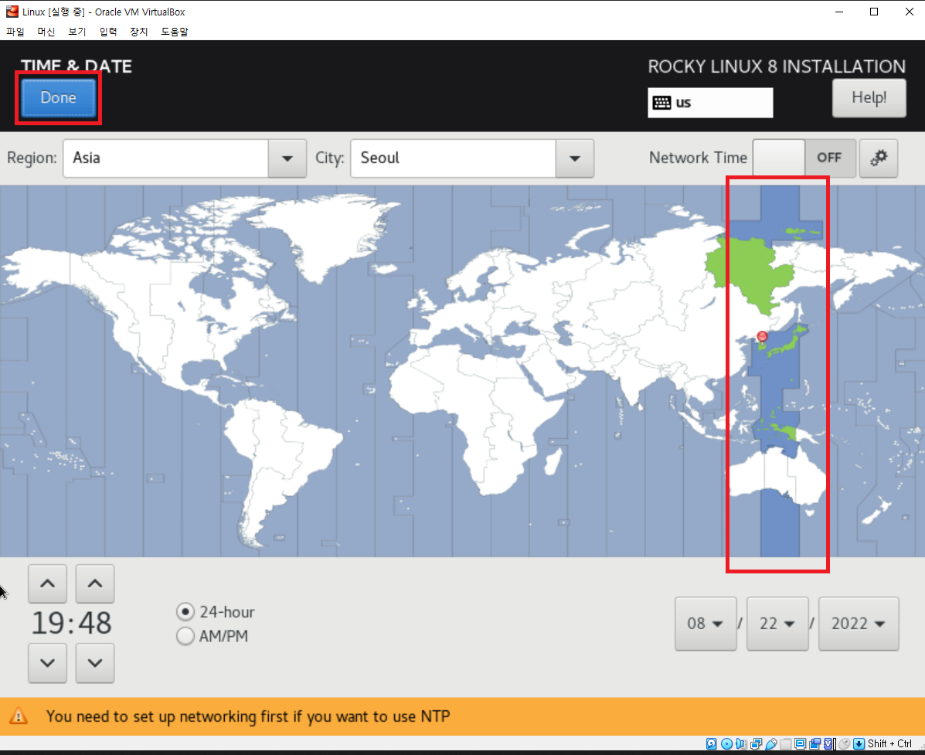This screenshot has height=755, width=925.
Task: Open the 장치 menu
Action: tap(138, 32)
